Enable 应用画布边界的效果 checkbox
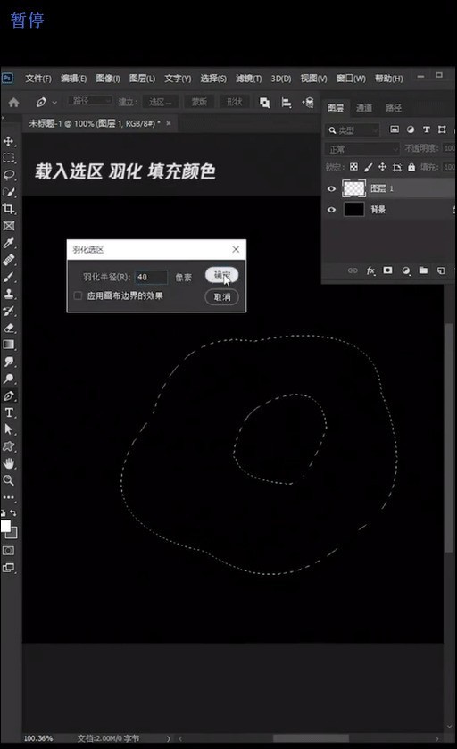The height and width of the screenshot is (749, 457). [x=78, y=295]
